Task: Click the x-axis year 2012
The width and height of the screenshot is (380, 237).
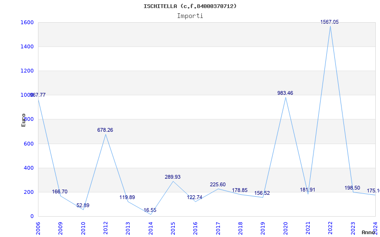Action: (105, 228)
